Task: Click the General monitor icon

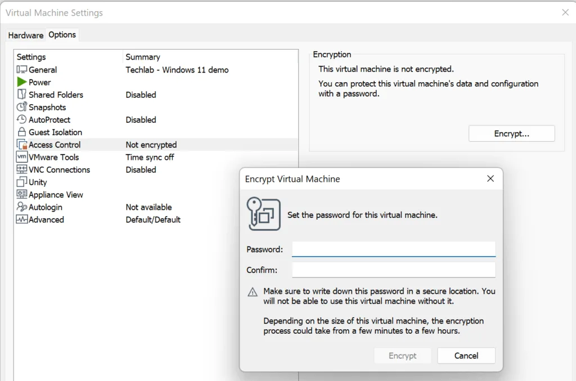Action: pos(22,70)
